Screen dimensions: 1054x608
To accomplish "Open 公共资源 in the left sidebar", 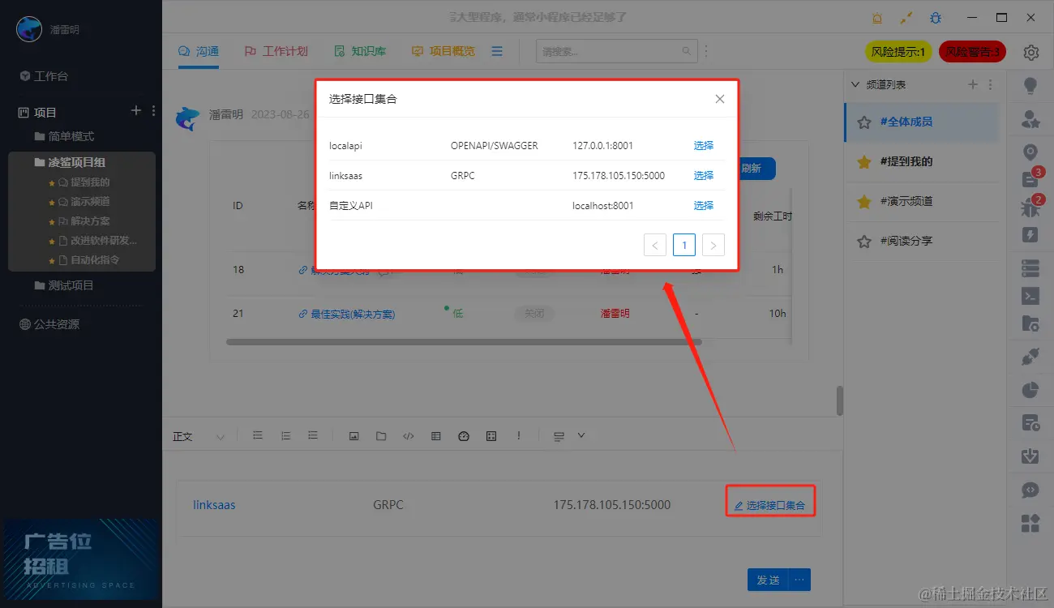I will click(49, 324).
